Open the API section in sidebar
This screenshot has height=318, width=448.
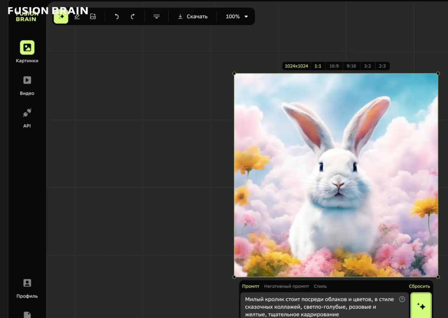[x=27, y=118]
